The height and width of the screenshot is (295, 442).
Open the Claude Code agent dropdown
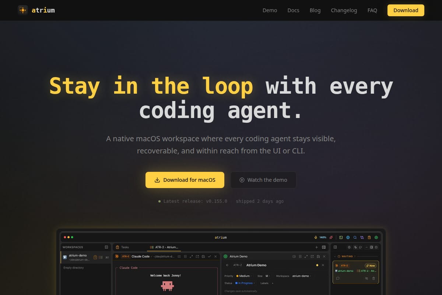(x=142, y=256)
